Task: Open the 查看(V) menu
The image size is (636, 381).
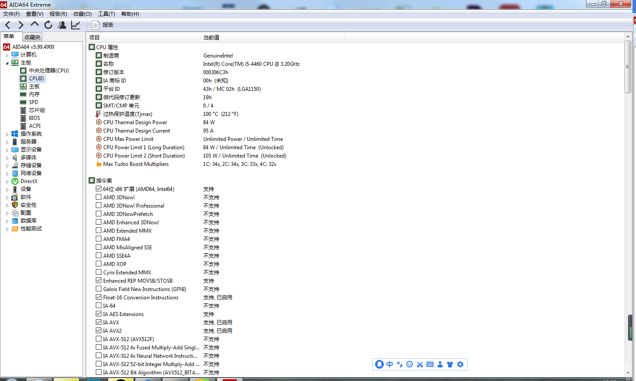Action: tap(34, 14)
